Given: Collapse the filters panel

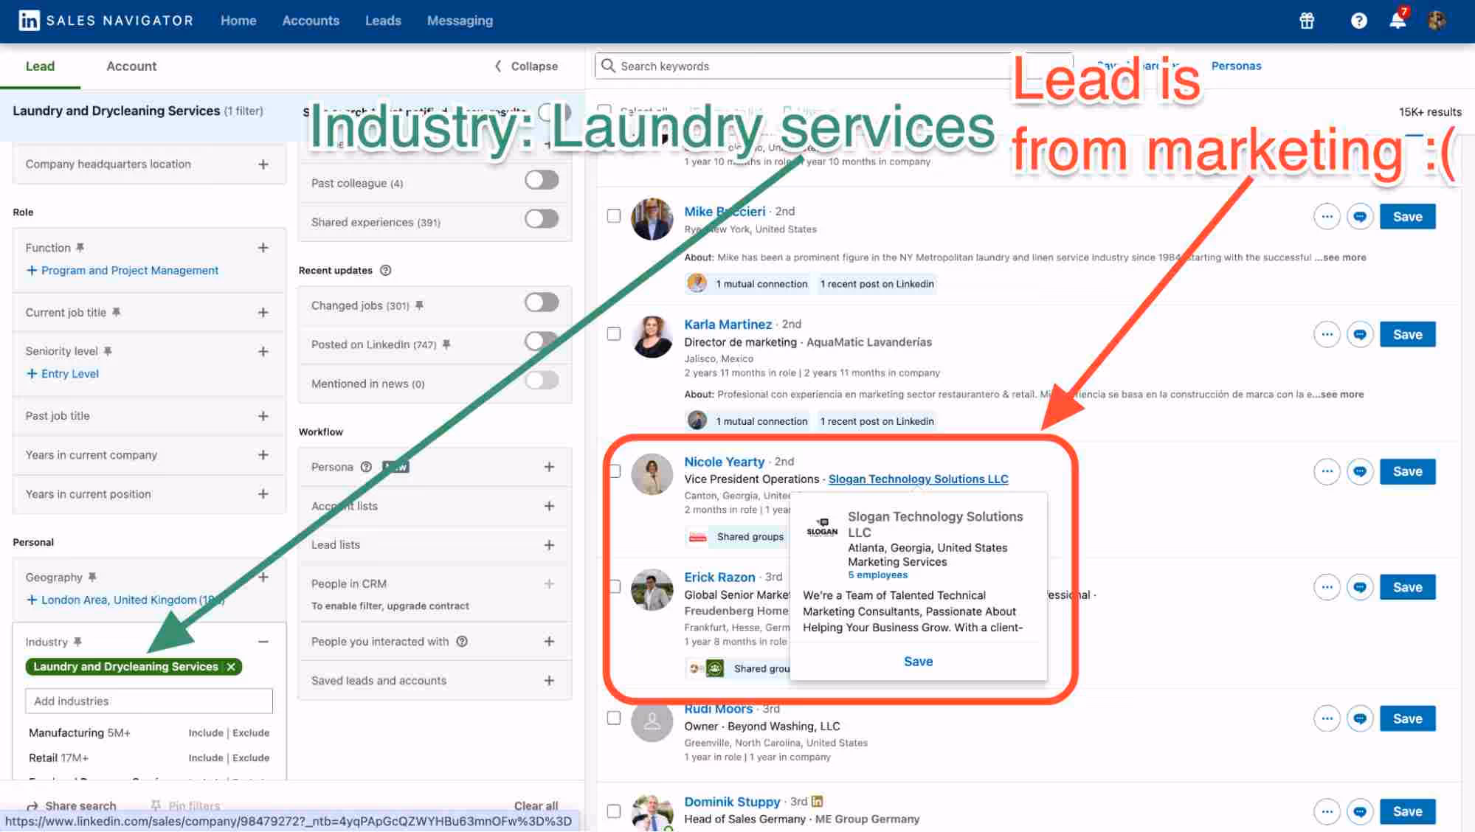Looking at the screenshot, I should click(x=525, y=66).
